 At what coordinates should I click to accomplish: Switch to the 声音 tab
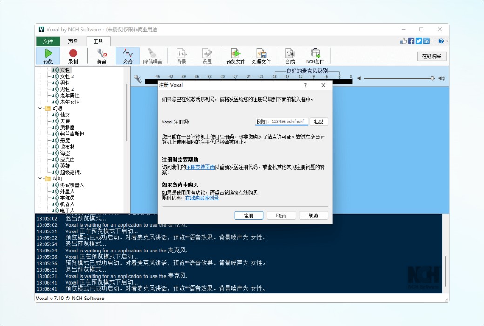73,41
